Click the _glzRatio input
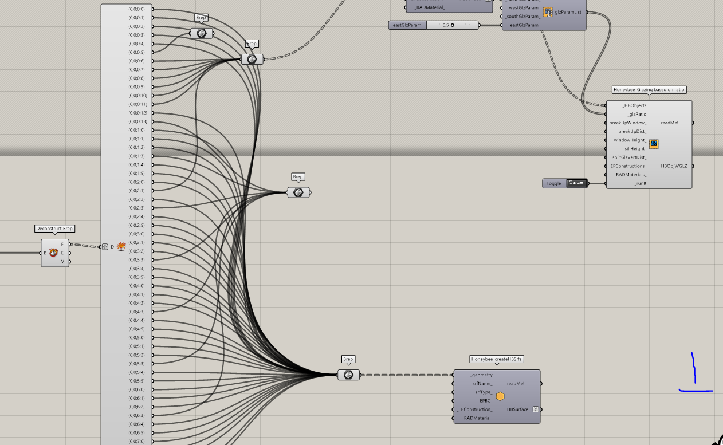723x445 pixels. point(636,114)
